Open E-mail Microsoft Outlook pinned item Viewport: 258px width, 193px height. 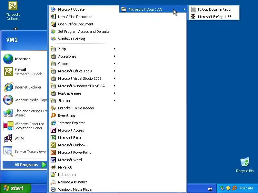tap(24, 72)
